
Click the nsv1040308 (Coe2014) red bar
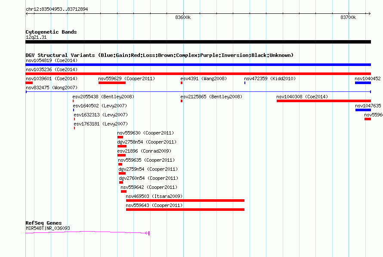coord(324,101)
